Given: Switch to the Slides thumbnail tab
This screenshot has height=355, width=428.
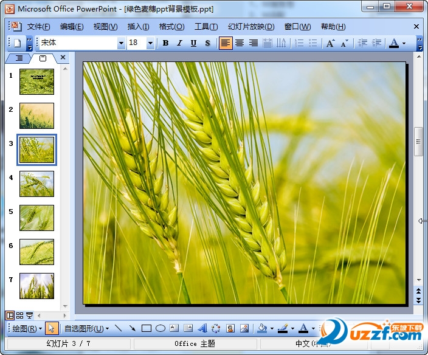Looking at the screenshot, I should (43, 58).
